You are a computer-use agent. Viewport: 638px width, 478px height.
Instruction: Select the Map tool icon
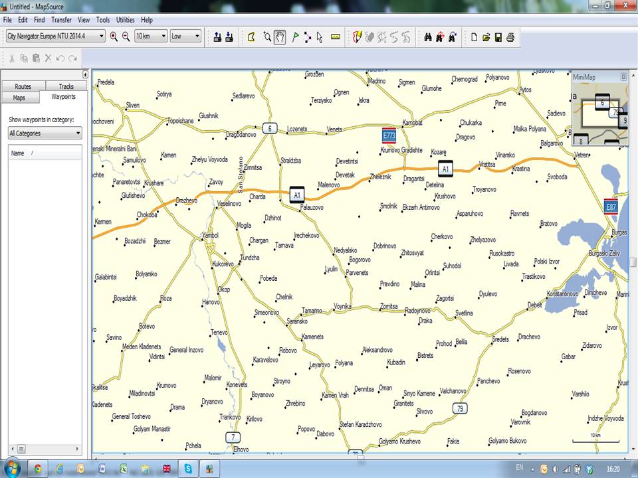[x=251, y=37]
